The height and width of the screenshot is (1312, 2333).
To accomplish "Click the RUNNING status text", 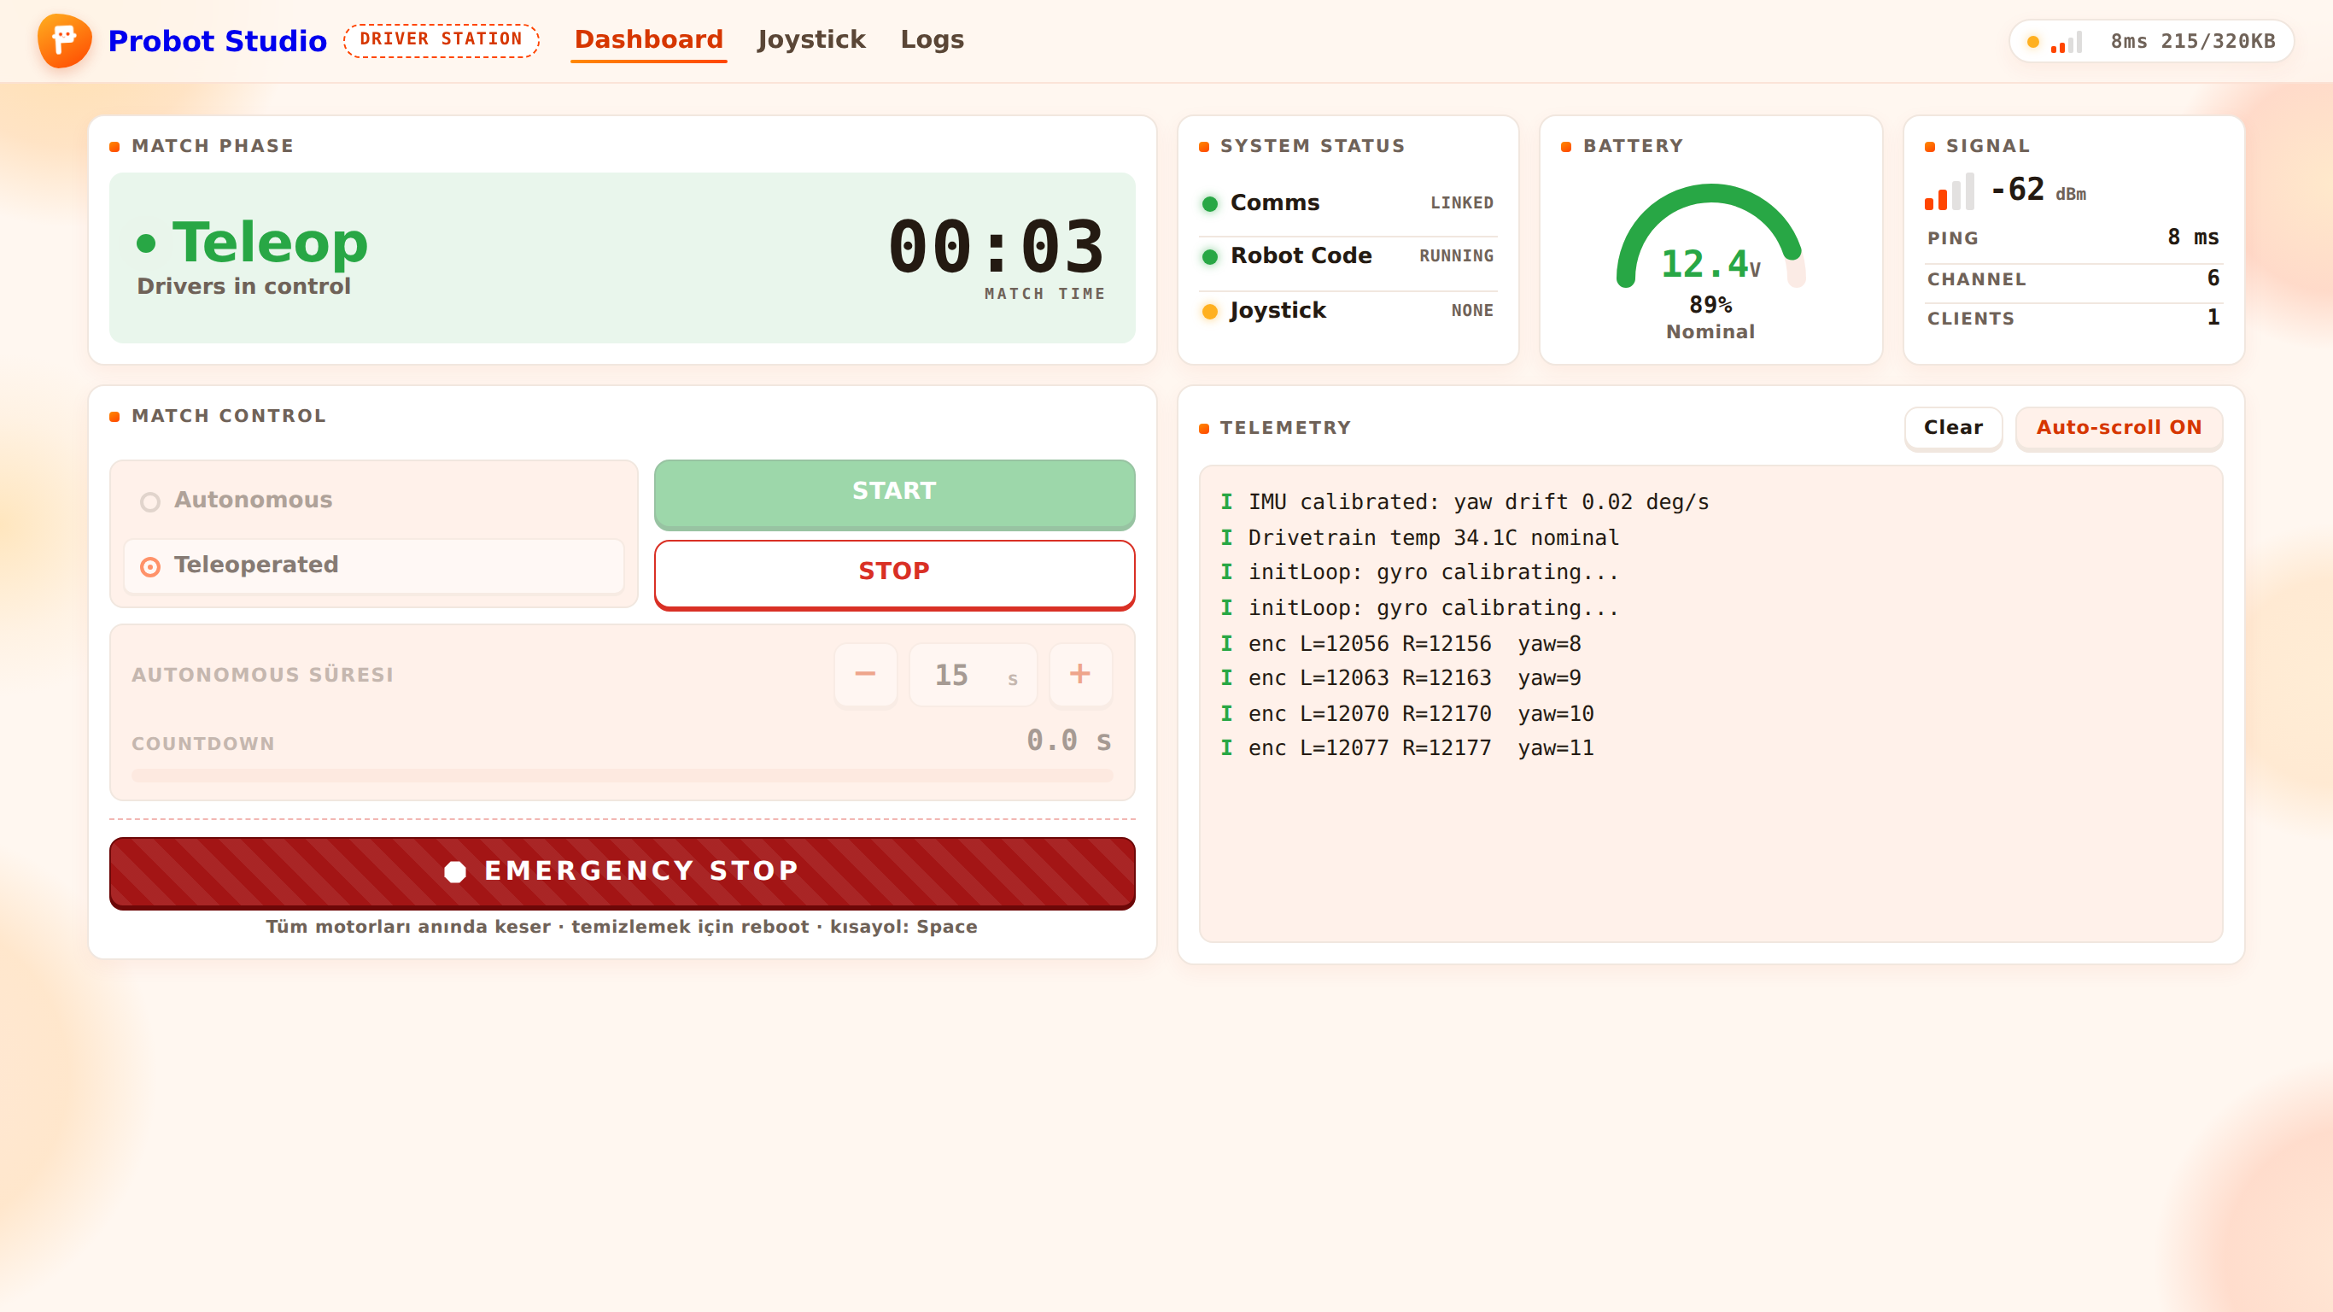I will pos(1456,256).
